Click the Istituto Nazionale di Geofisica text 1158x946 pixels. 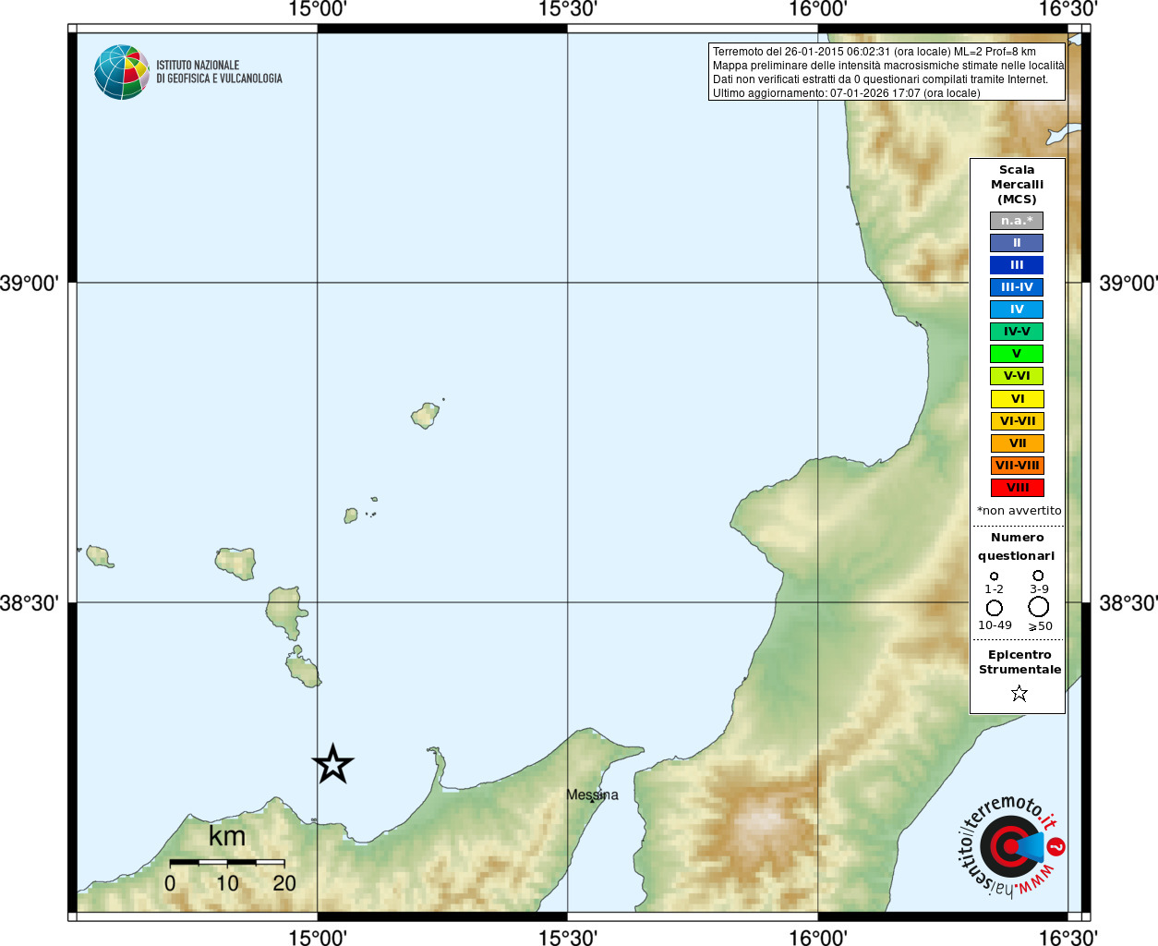(x=219, y=72)
